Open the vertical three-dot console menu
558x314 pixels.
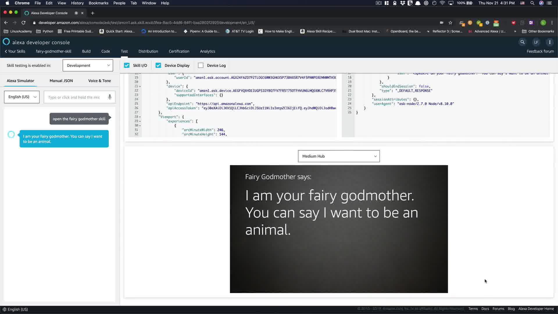(550, 42)
